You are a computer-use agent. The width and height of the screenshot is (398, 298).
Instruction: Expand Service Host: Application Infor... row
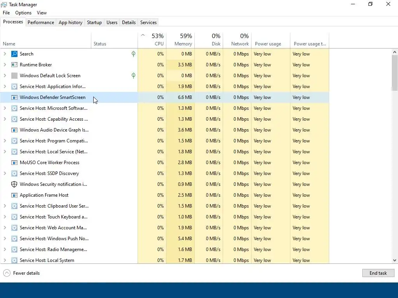[5, 87]
